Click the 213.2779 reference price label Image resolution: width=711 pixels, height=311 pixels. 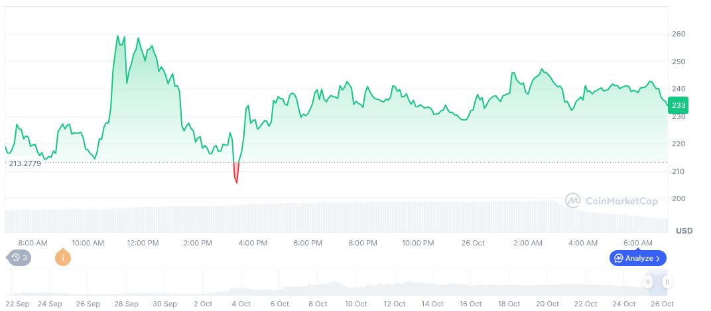click(x=25, y=163)
